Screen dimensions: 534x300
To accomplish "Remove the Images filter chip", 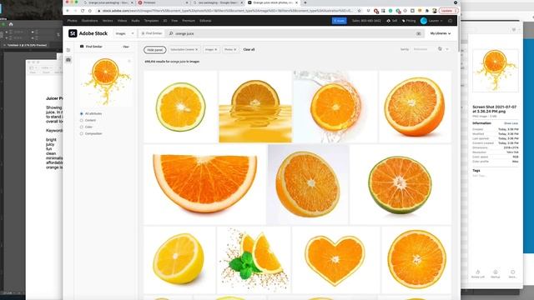I will click(216, 50).
